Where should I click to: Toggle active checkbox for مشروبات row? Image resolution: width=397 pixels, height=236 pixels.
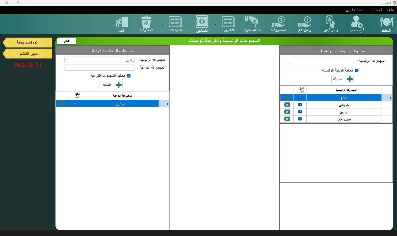[x=300, y=119]
